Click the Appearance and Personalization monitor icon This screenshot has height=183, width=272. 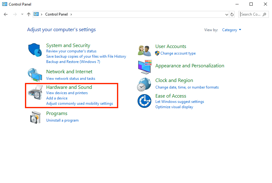pyautogui.click(x=145, y=66)
